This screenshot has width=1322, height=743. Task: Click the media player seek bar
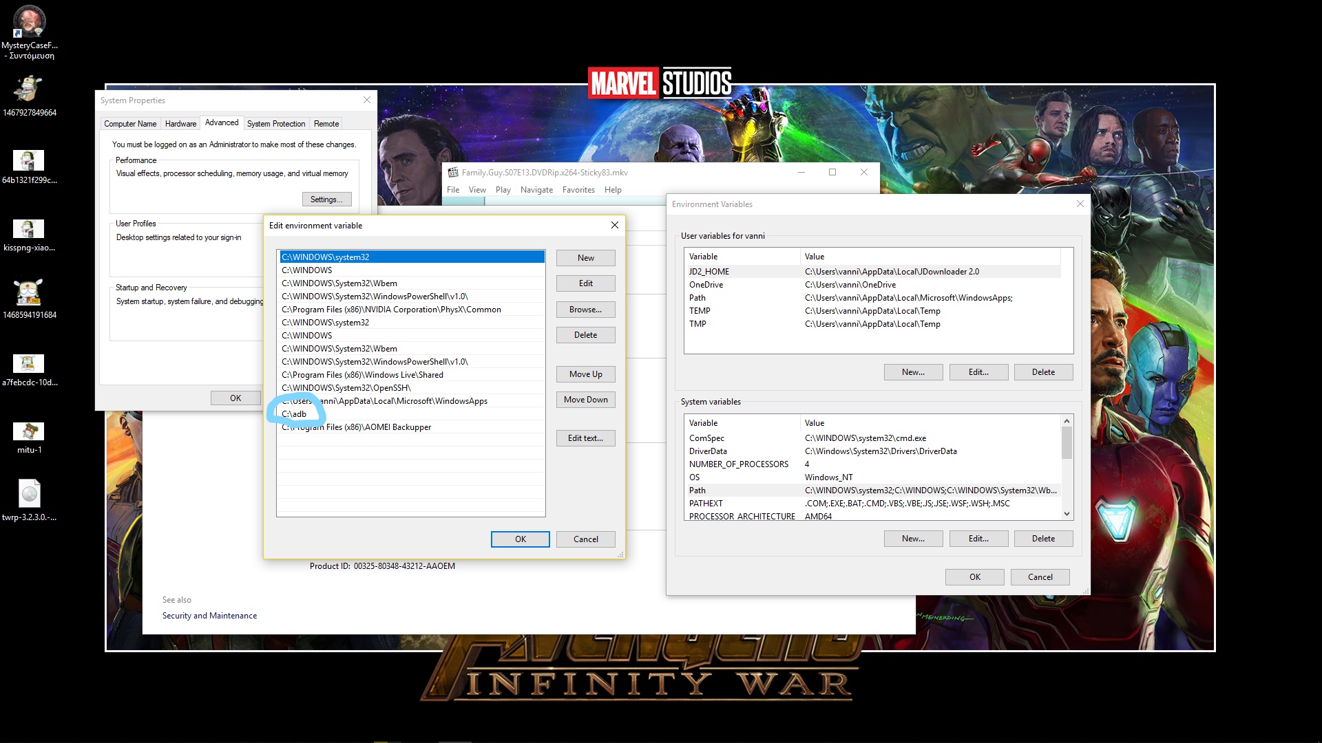551,201
